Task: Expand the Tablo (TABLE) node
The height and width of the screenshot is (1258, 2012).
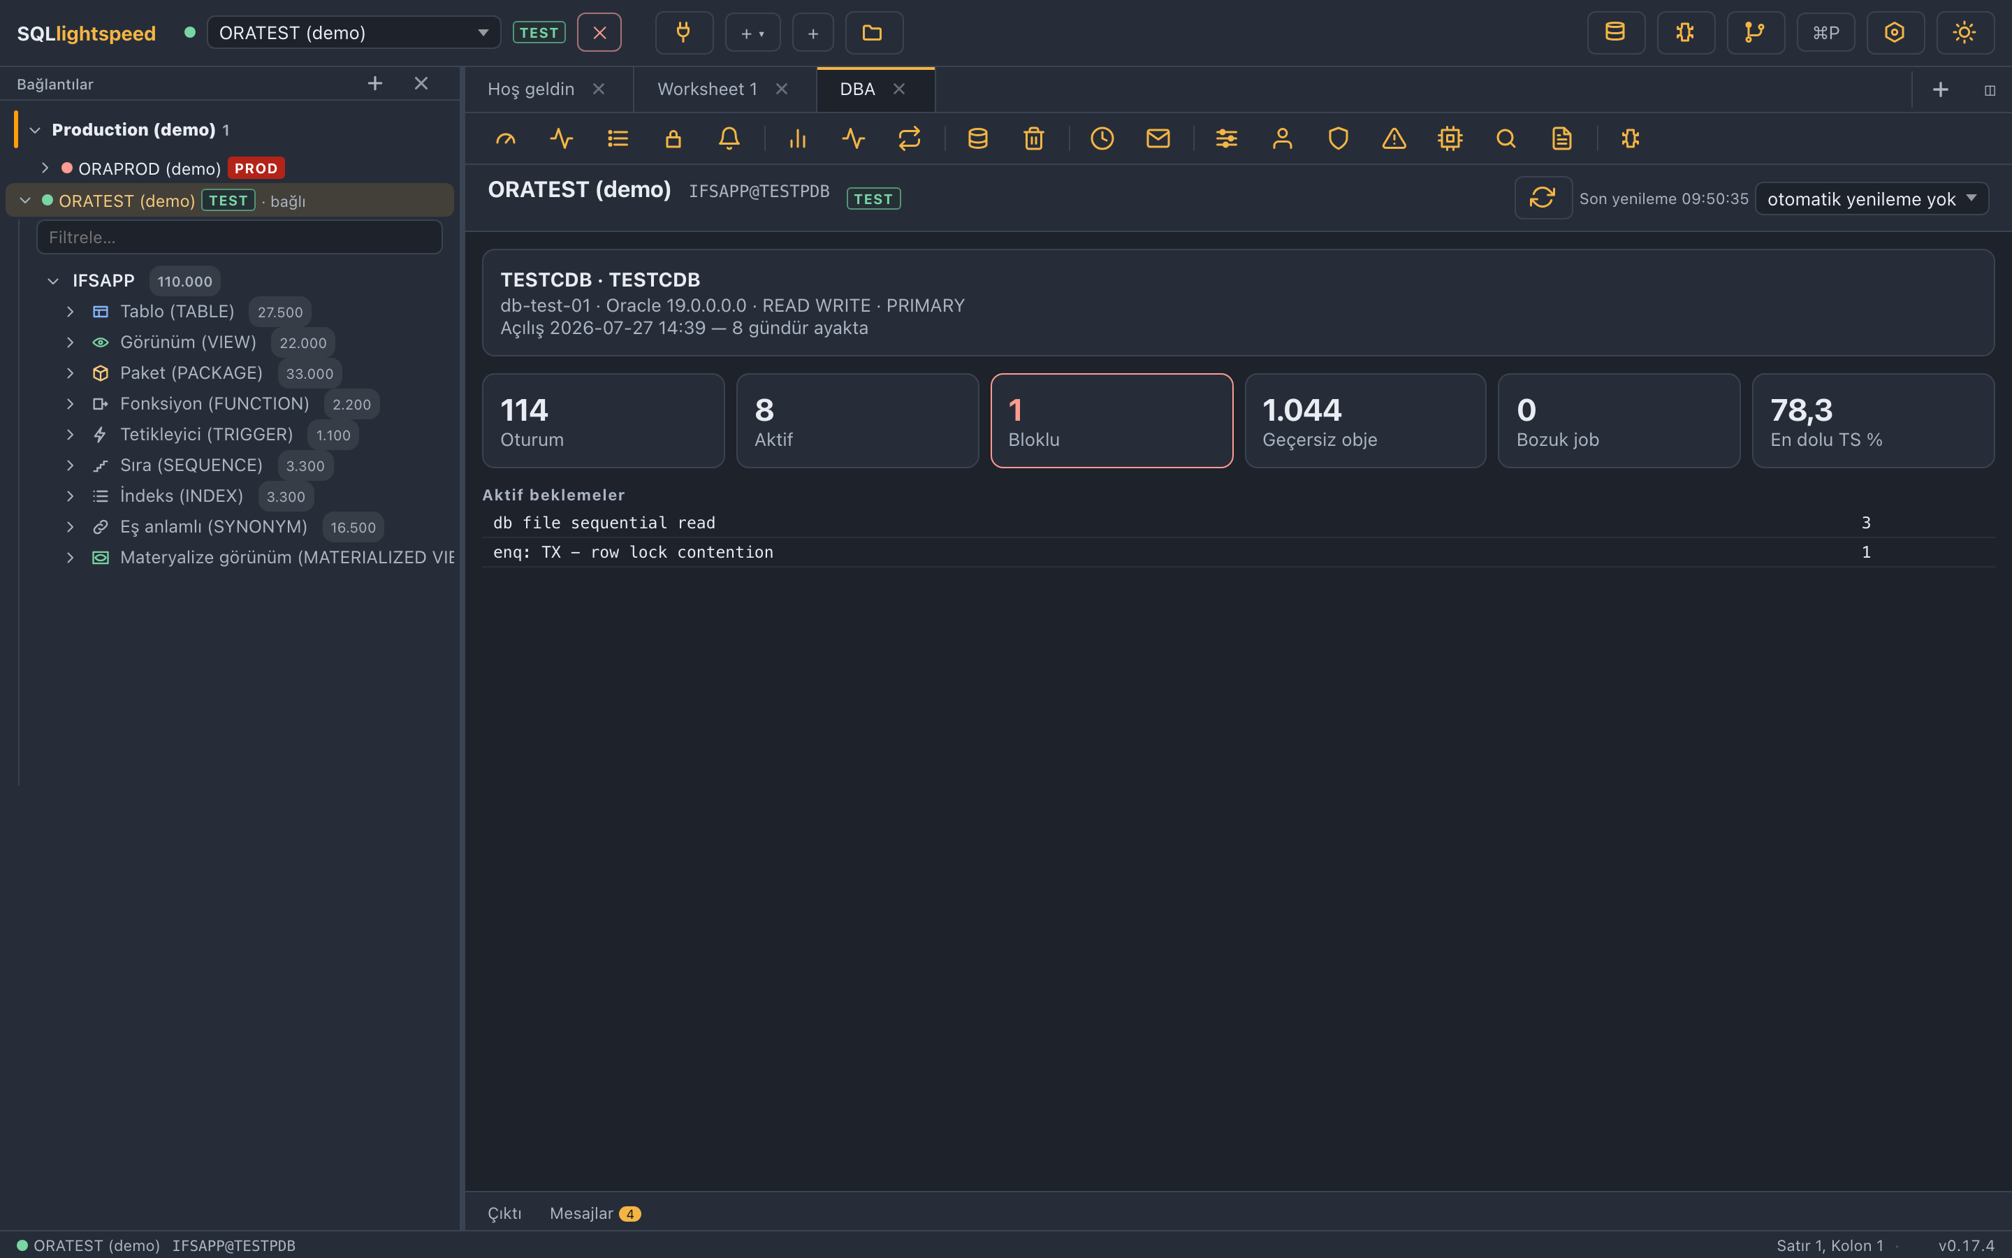Action: pyautogui.click(x=71, y=312)
